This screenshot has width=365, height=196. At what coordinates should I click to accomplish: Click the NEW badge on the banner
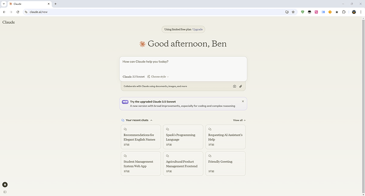pyautogui.click(x=125, y=102)
